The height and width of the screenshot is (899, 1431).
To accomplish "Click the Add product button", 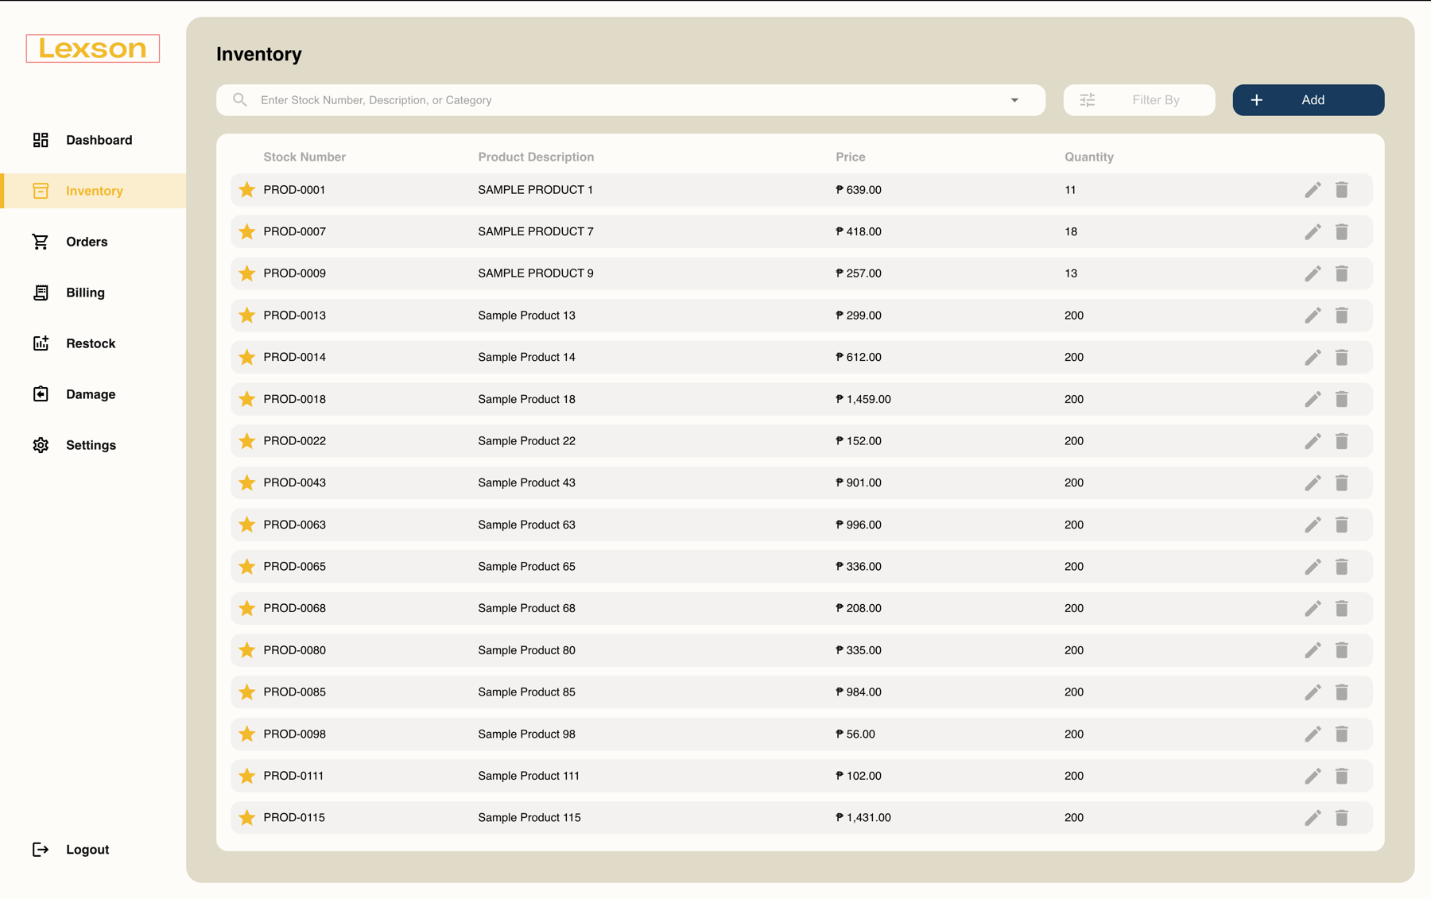I will 1307,99.
